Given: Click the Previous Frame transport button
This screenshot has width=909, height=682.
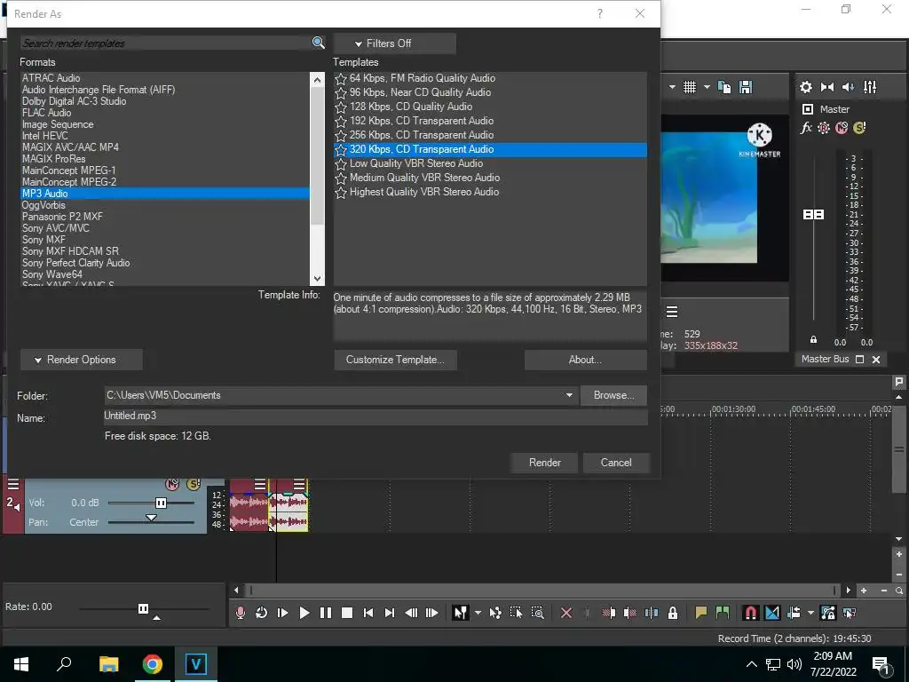Looking at the screenshot, I should [411, 613].
